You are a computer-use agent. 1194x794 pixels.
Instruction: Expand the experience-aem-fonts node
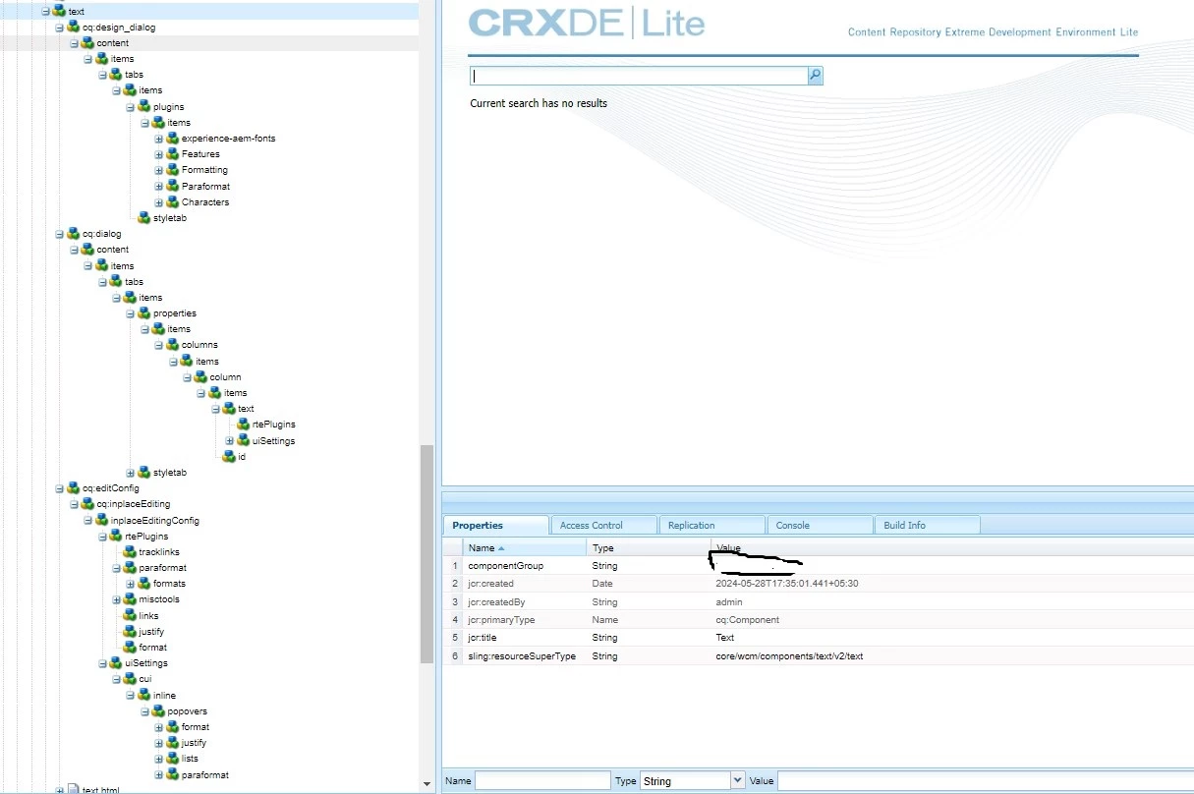coord(158,139)
